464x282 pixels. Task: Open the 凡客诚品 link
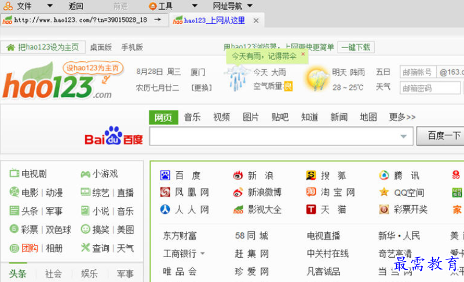(323, 272)
